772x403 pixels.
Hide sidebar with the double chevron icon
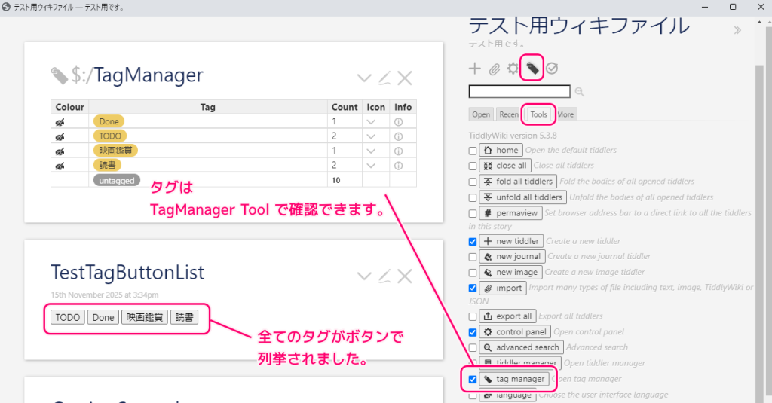point(737,31)
